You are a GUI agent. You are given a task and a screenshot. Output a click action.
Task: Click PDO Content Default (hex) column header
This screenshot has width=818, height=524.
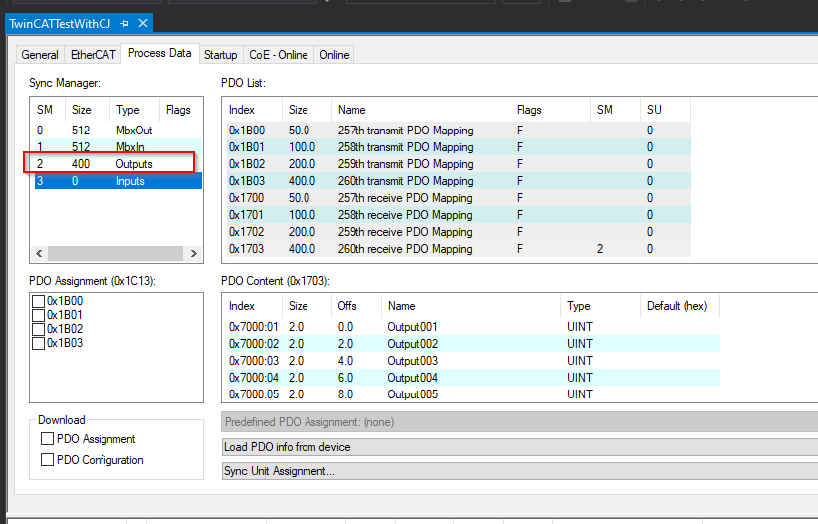pyautogui.click(x=680, y=306)
